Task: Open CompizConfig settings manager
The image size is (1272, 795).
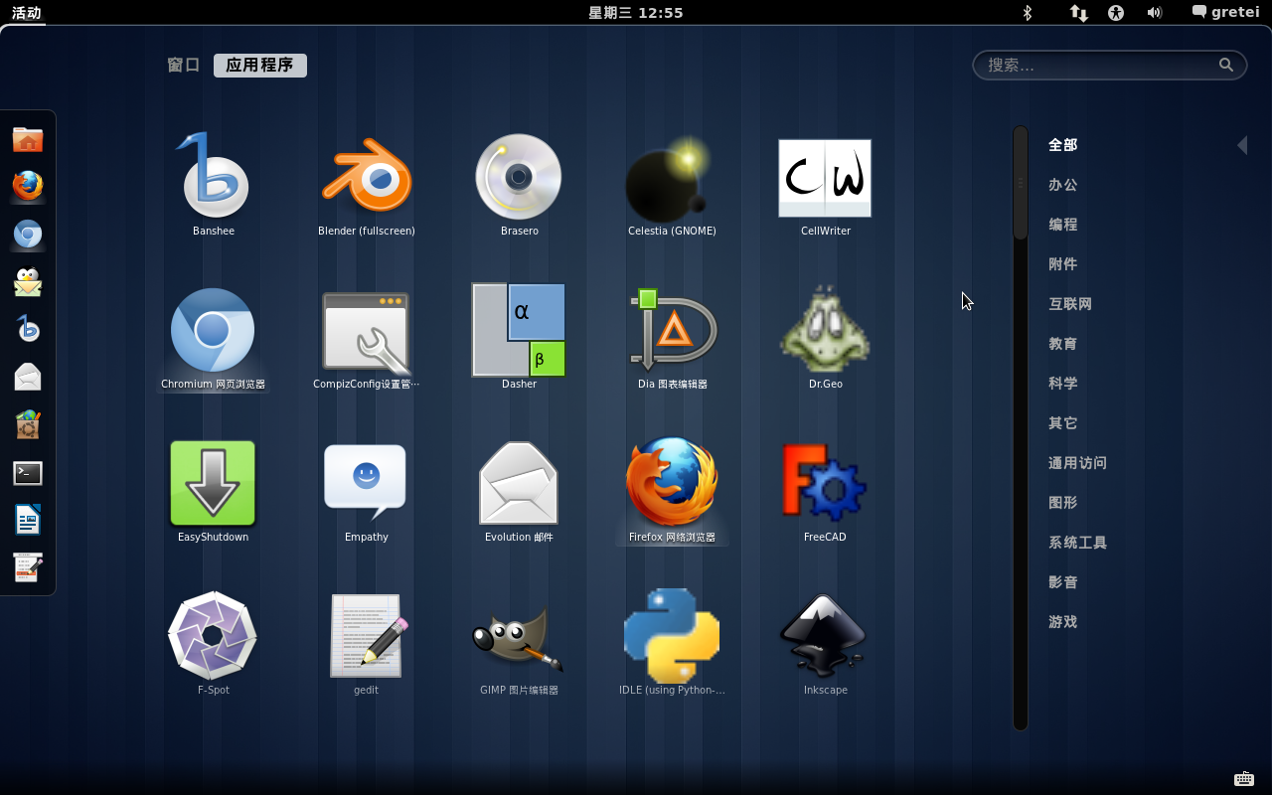Action: coord(366,339)
